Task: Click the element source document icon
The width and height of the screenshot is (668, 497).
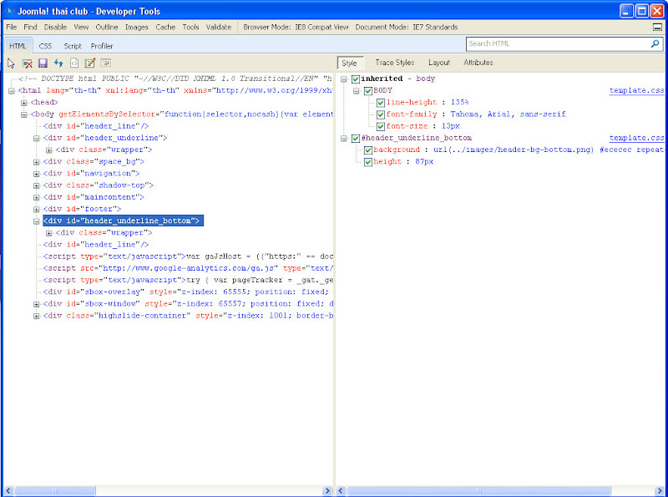Action: (74, 63)
